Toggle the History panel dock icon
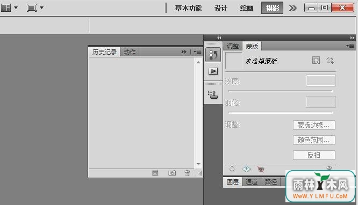 click(213, 55)
